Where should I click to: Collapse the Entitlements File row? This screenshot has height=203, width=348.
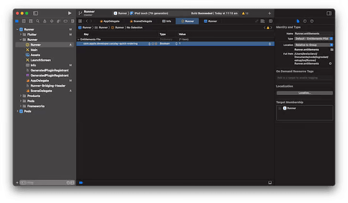[x=79, y=39]
